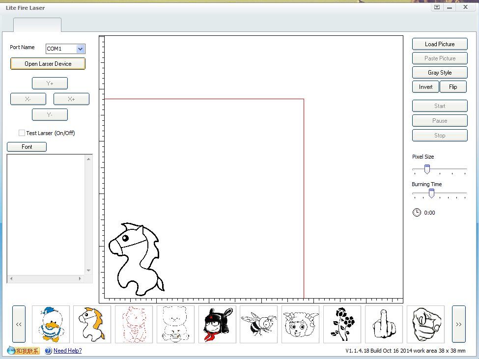The width and height of the screenshot is (479, 359).
Task: Move laser with X+ button
Action: [x=72, y=99]
